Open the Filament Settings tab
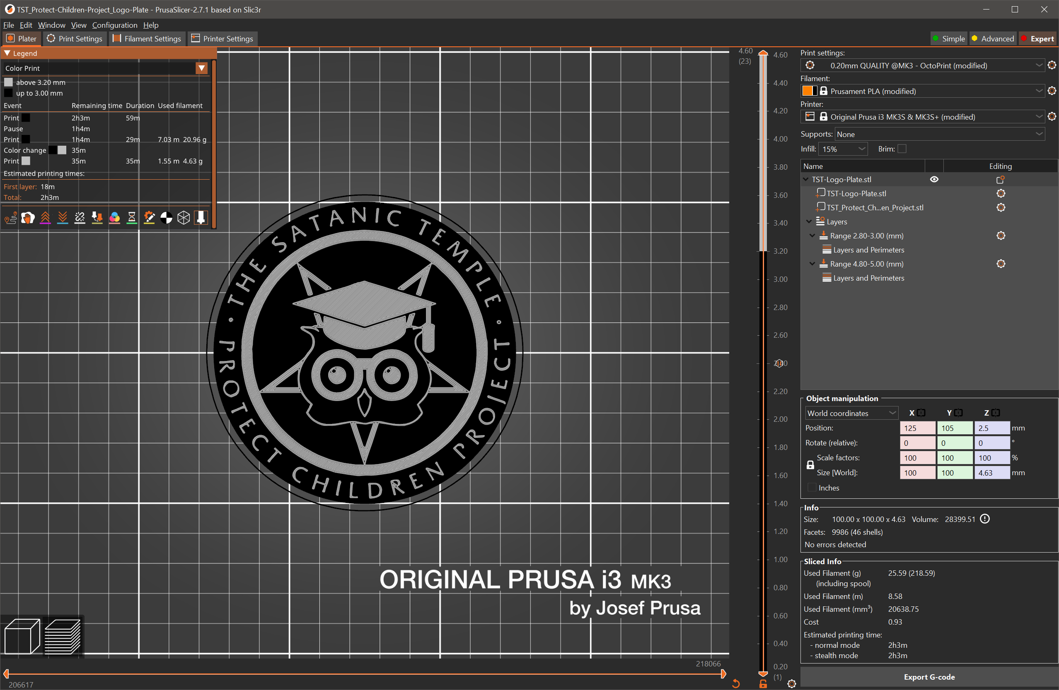The width and height of the screenshot is (1059, 690). point(146,38)
